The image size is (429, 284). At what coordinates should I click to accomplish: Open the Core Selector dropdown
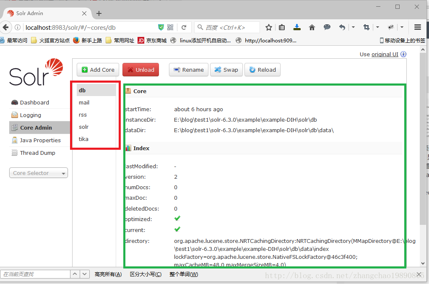pos(39,173)
